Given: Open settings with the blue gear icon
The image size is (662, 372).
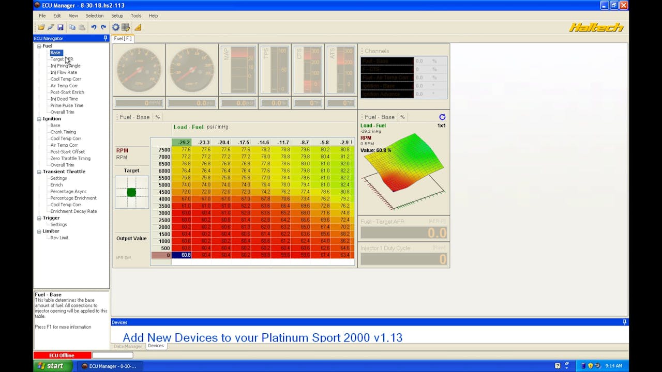Looking at the screenshot, I should click(116, 27).
